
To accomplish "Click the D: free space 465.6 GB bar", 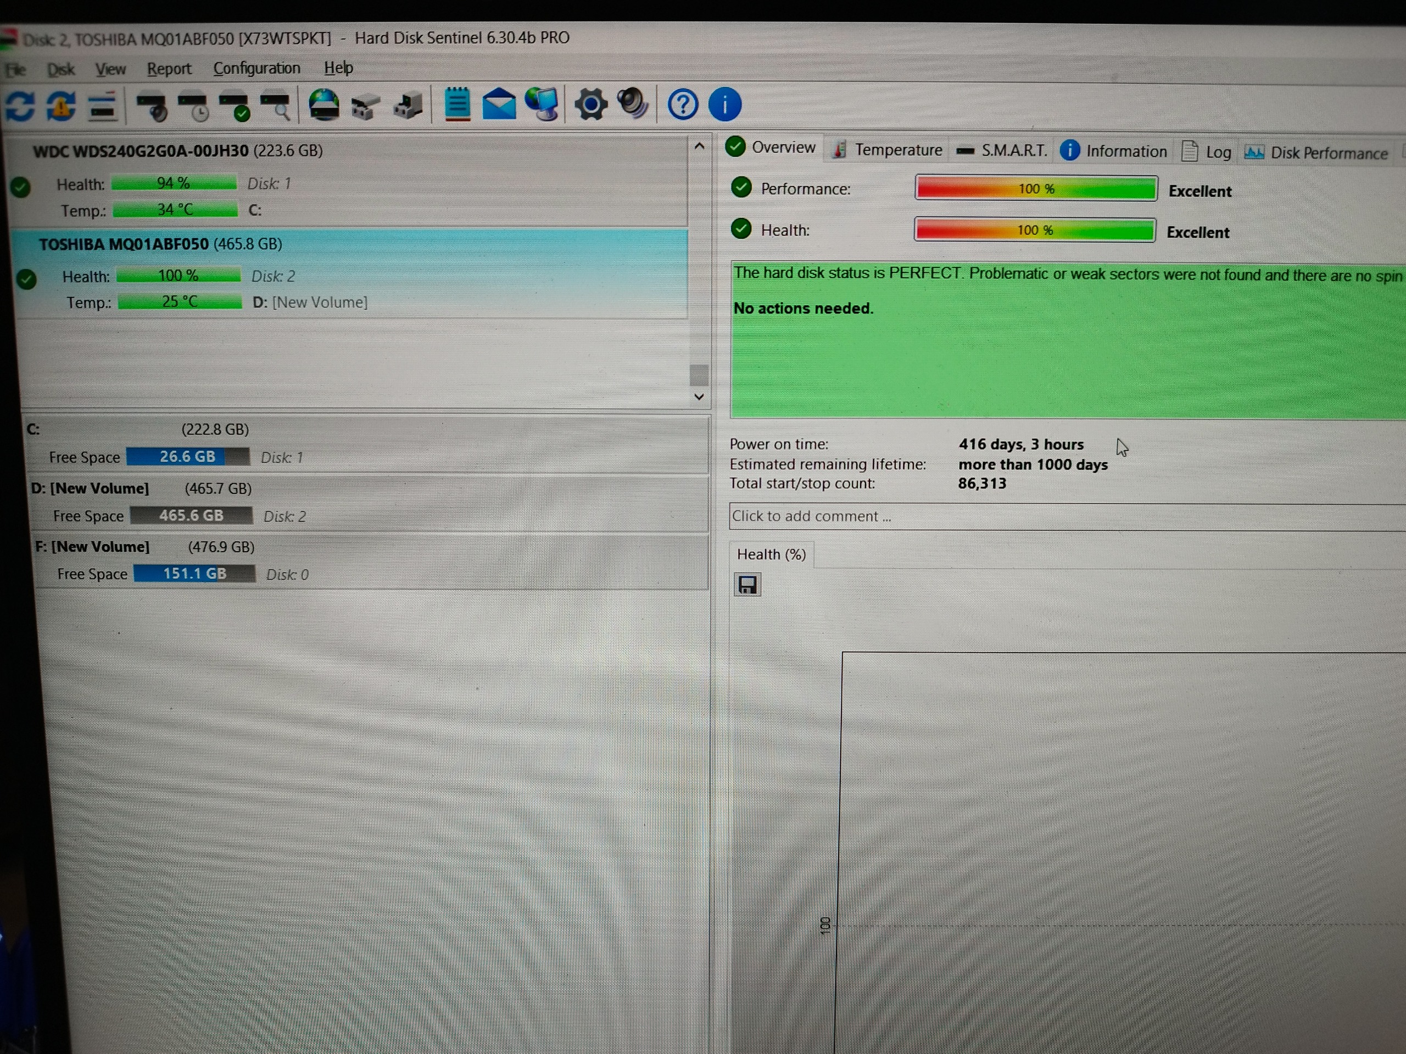I will pyautogui.click(x=191, y=515).
